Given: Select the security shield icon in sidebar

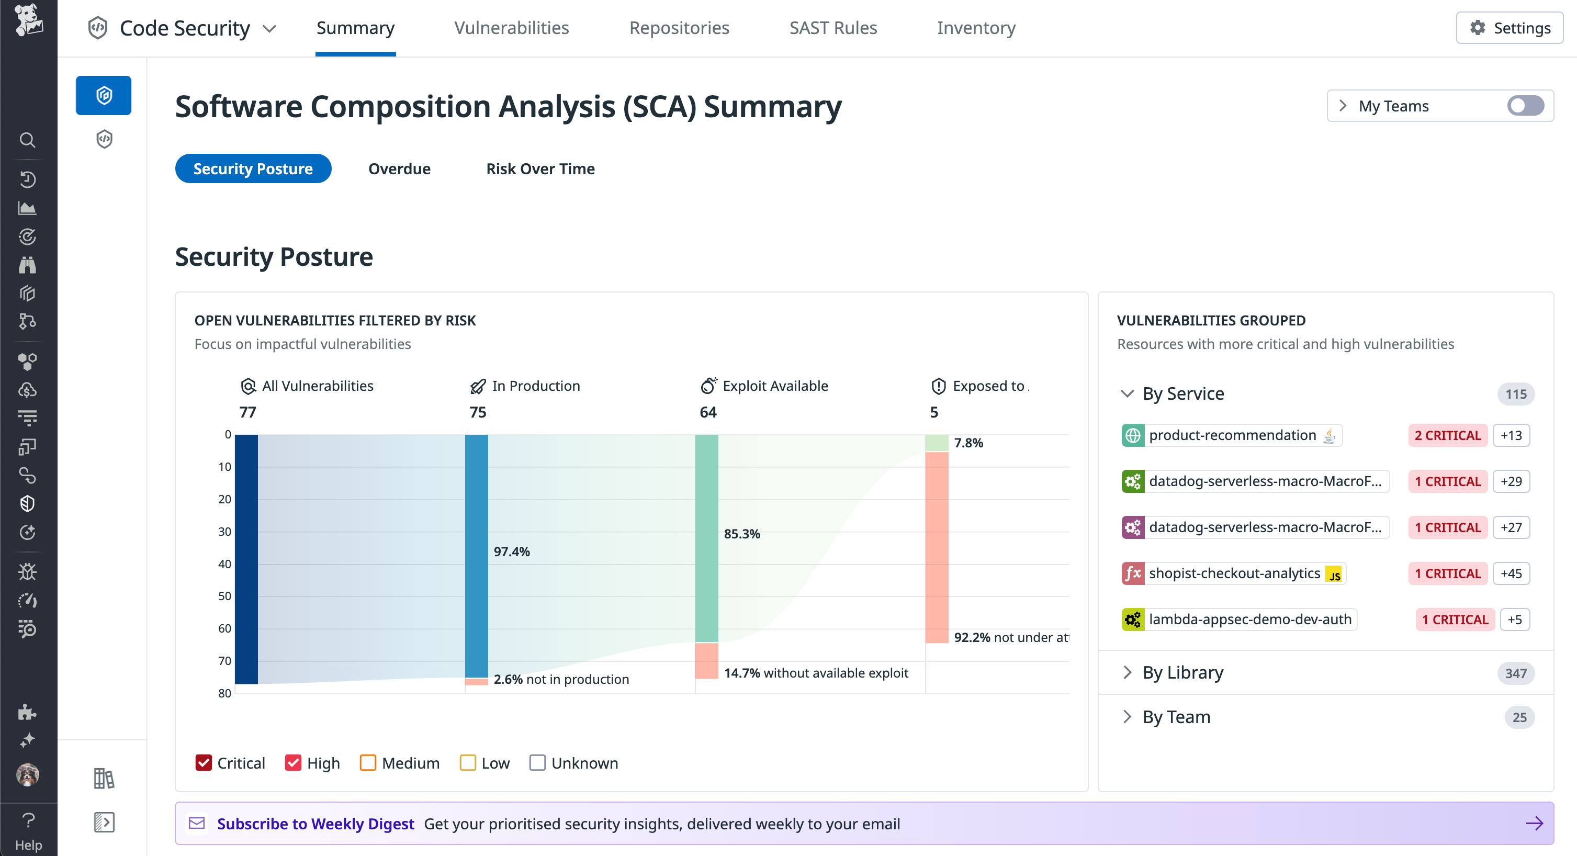Looking at the screenshot, I should [x=28, y=503].
